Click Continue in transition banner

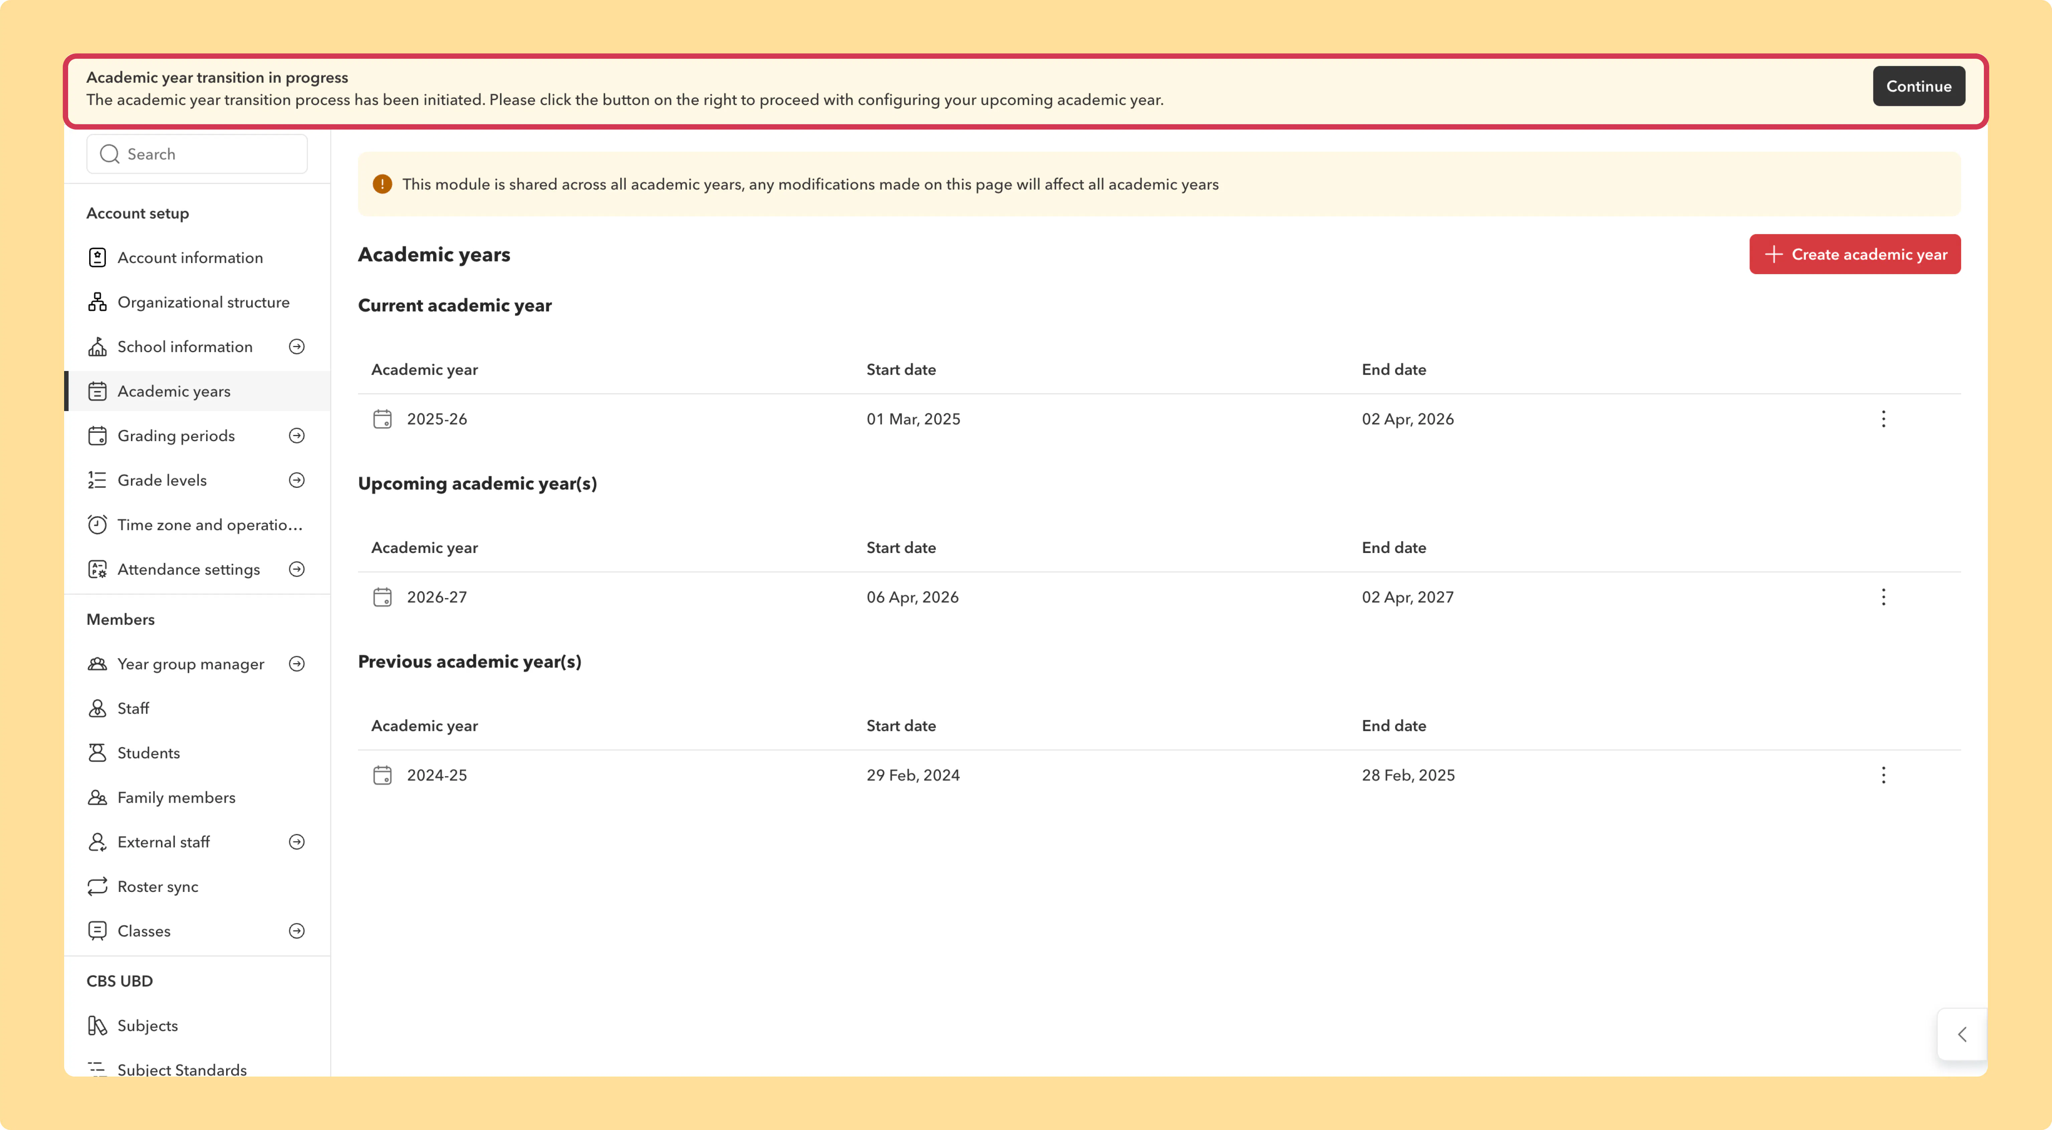coord(1918,86)
